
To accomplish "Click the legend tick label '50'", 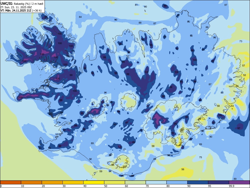I will coord(106,186).
